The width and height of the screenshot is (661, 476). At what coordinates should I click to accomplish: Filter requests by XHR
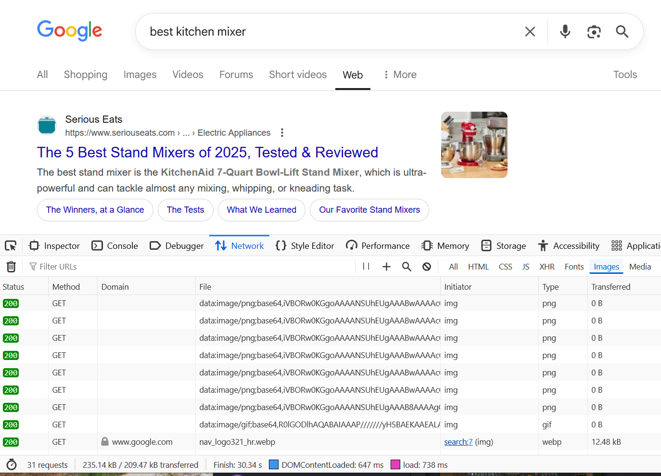pos(547,267)
